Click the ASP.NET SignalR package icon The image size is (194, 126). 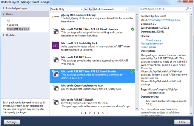56,102
